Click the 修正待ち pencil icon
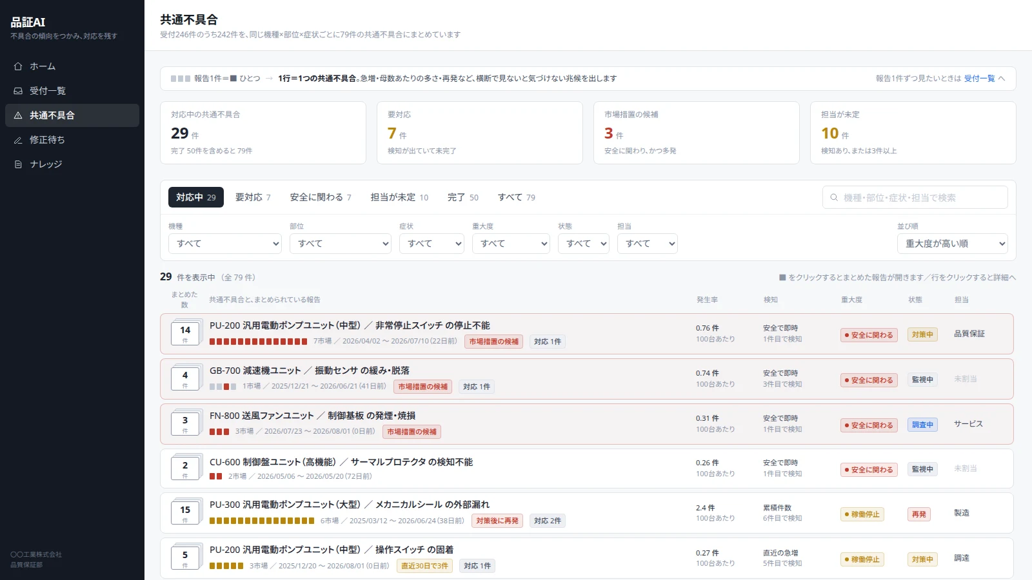This screenshot has width=1032, height=580. (18, 140)
